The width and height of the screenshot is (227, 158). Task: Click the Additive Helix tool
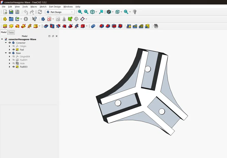30,26
